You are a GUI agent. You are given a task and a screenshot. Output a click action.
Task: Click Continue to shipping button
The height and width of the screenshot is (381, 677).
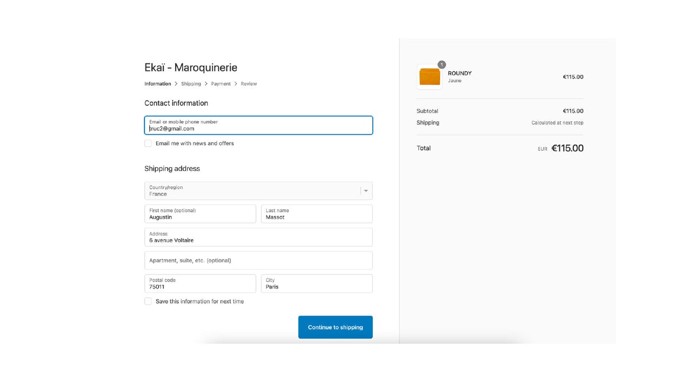335,327
